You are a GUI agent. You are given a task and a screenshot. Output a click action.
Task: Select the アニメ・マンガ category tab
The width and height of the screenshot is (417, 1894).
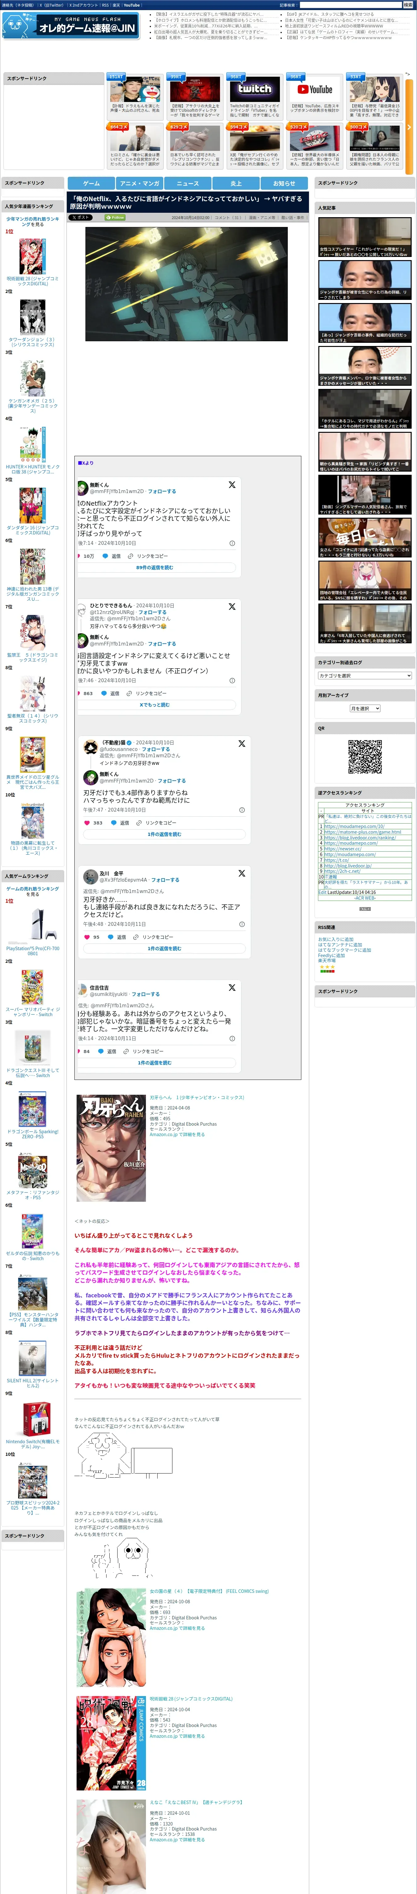(140, 183)
